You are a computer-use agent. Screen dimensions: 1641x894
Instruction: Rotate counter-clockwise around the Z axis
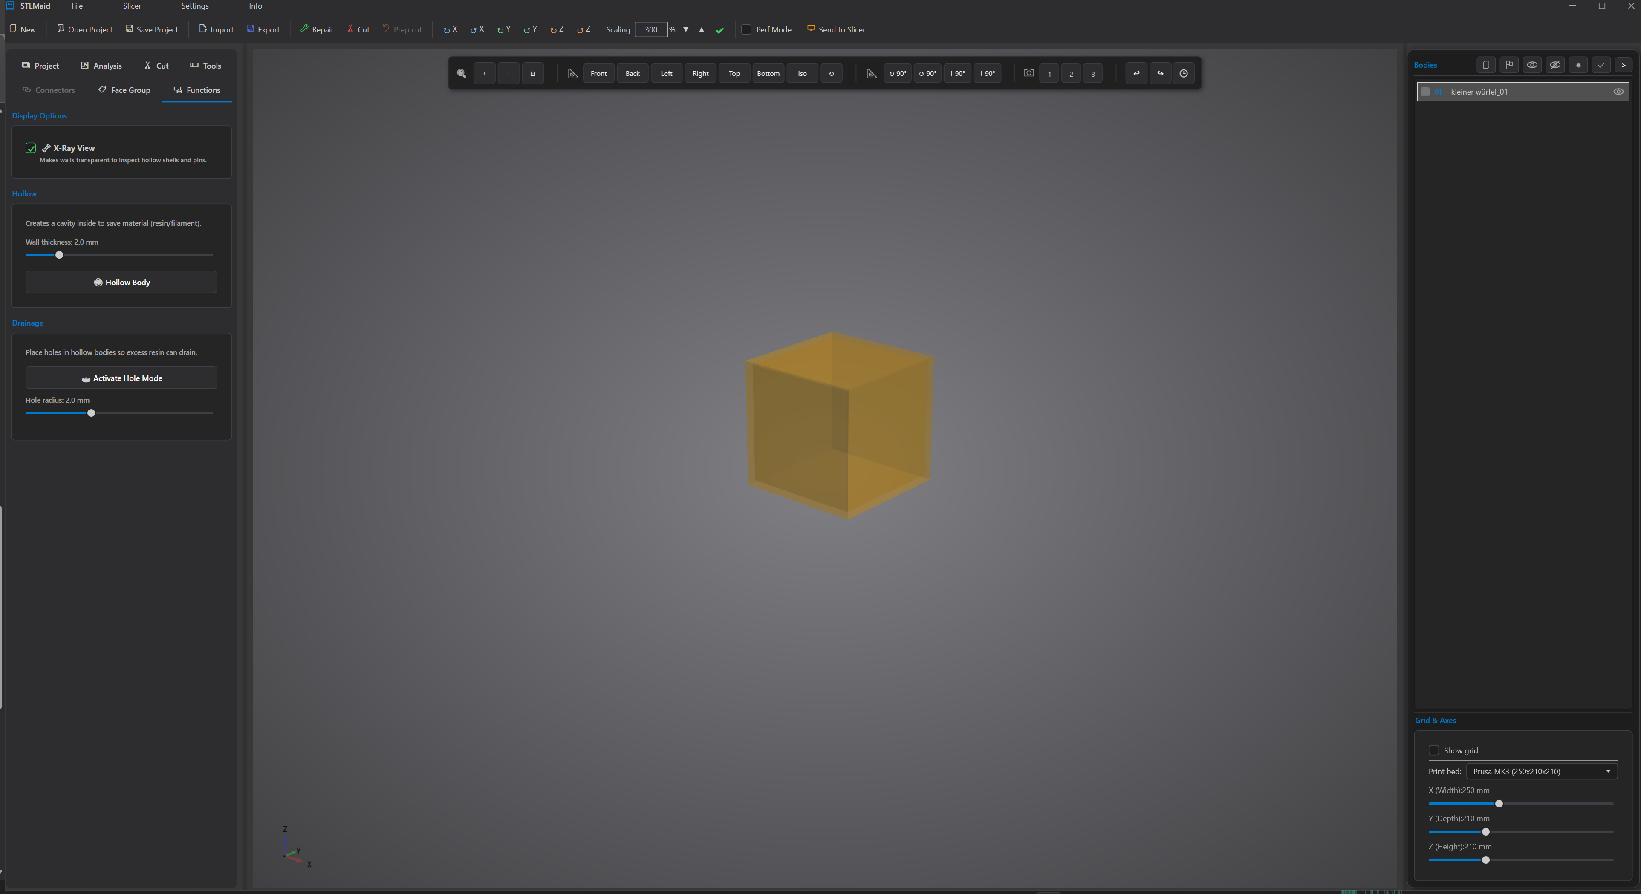pyautogui.click(x=584, y=29)
